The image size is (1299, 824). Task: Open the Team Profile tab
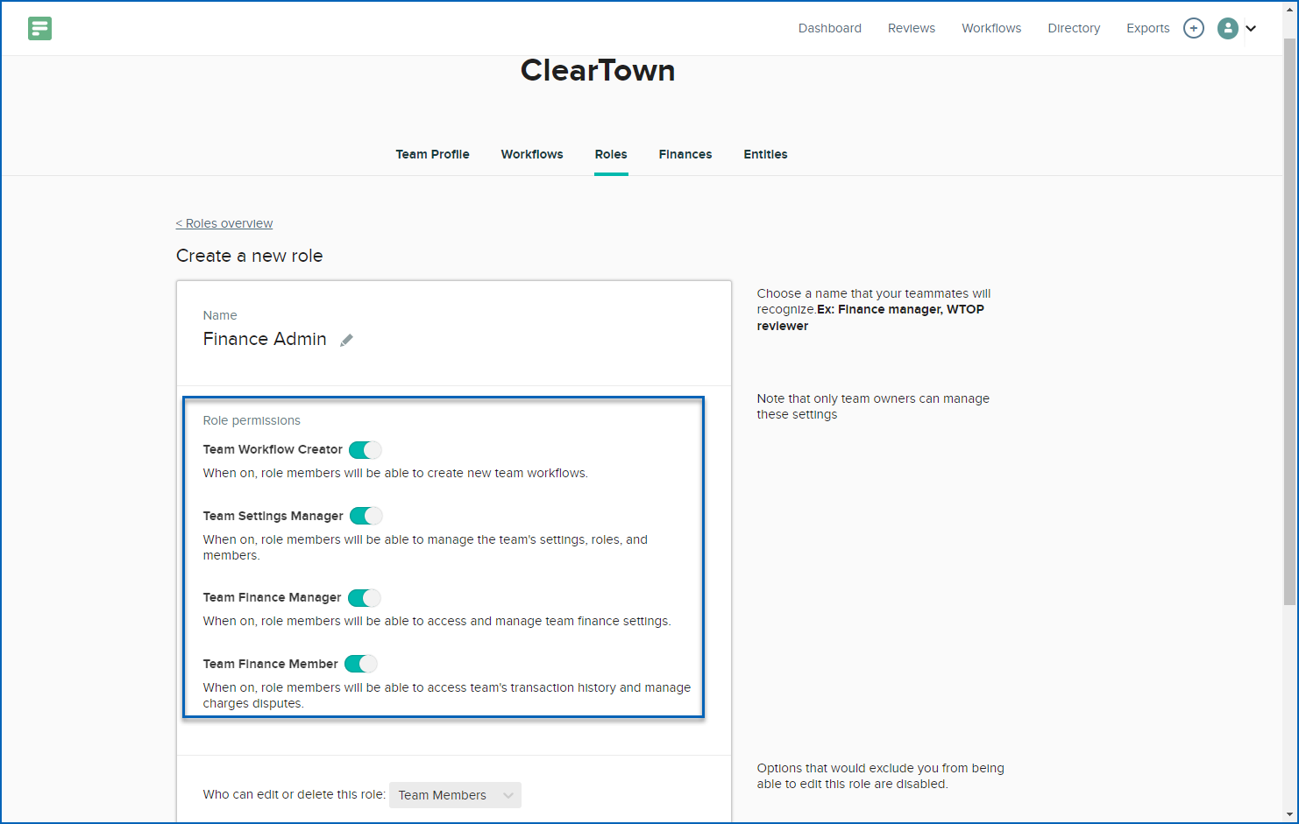click(432, 154)
